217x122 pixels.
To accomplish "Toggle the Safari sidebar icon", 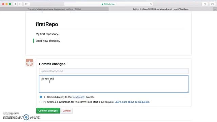I will [27, 4].
